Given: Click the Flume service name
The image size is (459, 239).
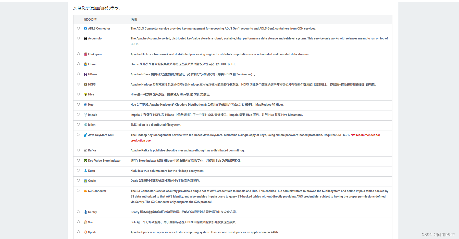Looking at the screenshot, I should click(x=92, y=64).
